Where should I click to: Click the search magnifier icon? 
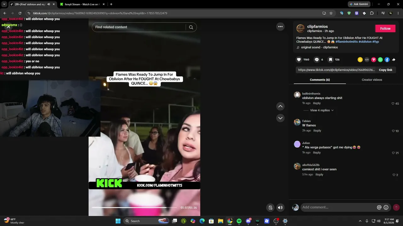pyautogui.click(x=191, y=27)
